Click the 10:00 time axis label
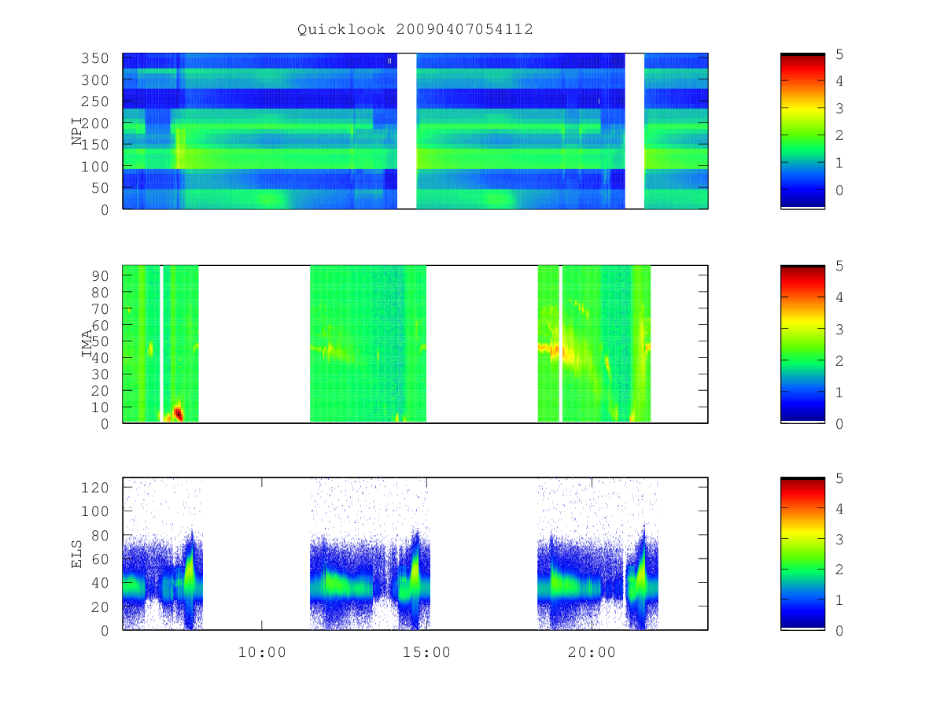 [262, 652]
